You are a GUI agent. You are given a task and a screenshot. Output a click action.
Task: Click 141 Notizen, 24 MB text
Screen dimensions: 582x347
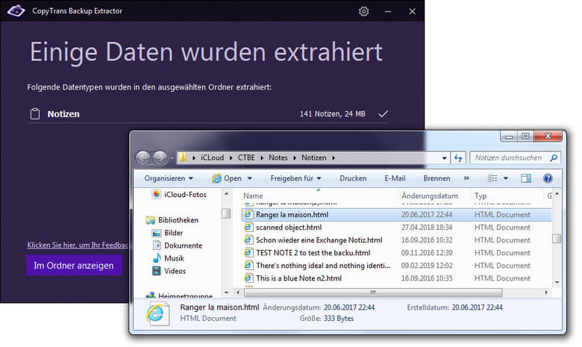point(333,114)
